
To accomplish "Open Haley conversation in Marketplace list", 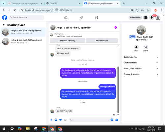I will (x=23, y=41).
